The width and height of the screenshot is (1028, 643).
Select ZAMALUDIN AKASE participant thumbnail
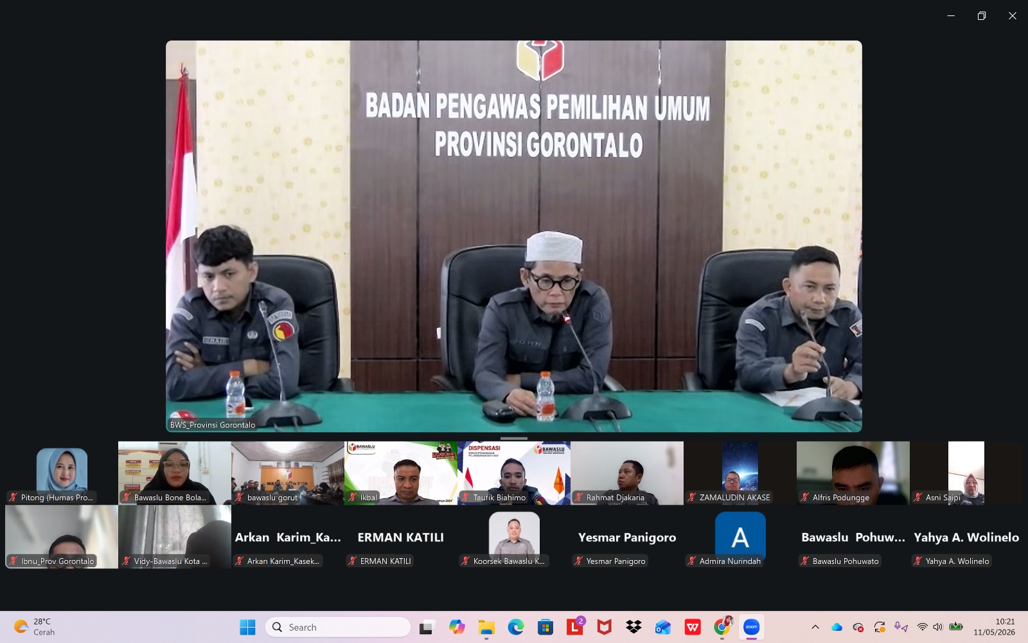(740, 473)
